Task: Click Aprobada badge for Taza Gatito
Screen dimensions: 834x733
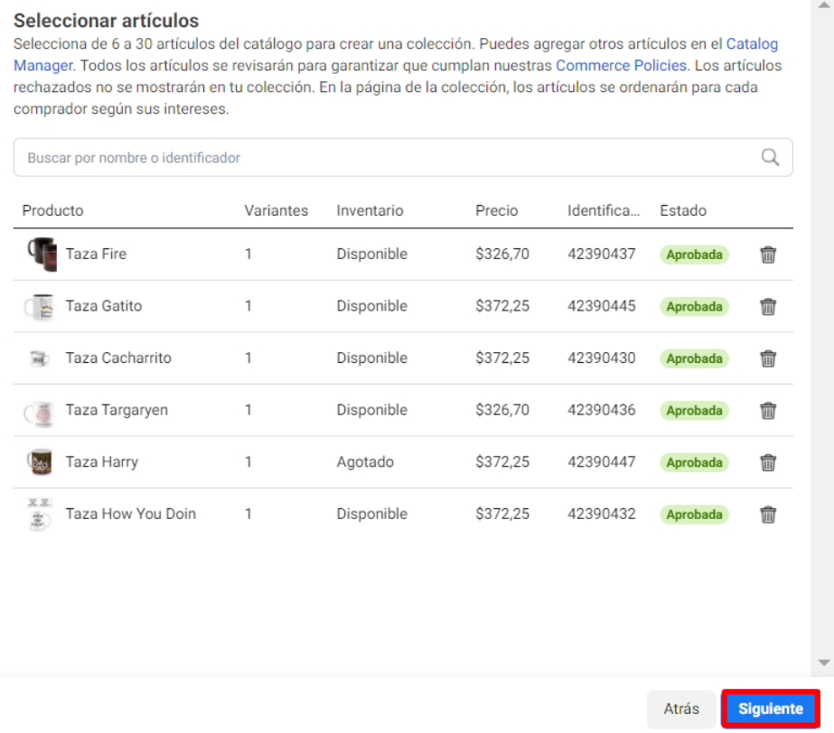Action: pos(694,307)
